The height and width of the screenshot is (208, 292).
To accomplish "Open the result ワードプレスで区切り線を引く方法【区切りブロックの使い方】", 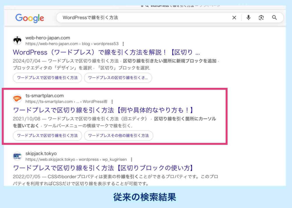I will (103, 168).
